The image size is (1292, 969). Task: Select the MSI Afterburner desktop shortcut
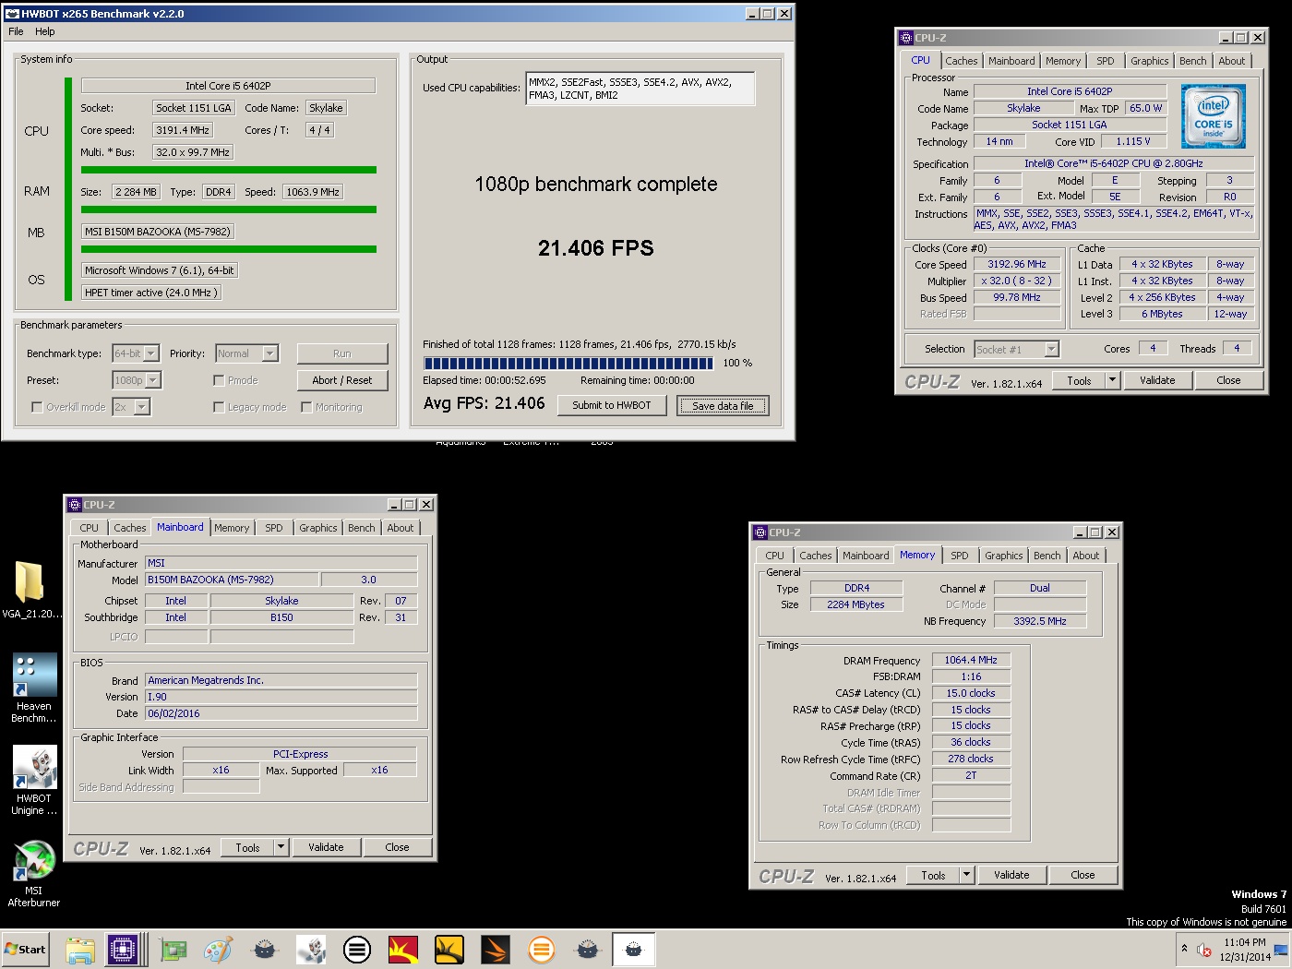click(x=33, y=873)
